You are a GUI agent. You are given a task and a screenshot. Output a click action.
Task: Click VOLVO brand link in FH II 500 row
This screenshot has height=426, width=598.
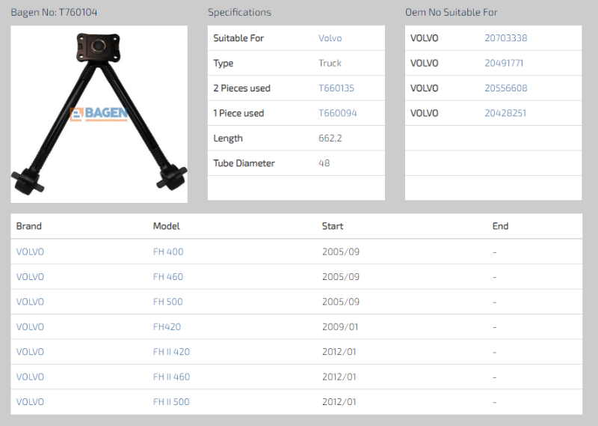click(x=30, y=402)
